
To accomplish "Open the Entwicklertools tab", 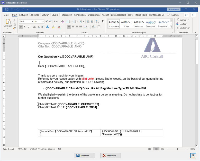I will coord(119,15).
